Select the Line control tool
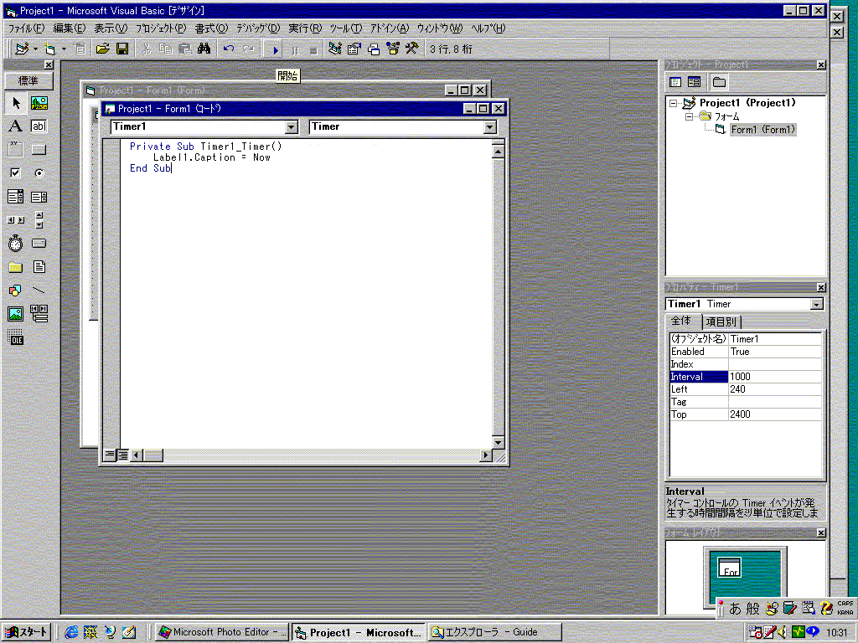The width and height of the screenshot is (858, 643). point(39,291)
